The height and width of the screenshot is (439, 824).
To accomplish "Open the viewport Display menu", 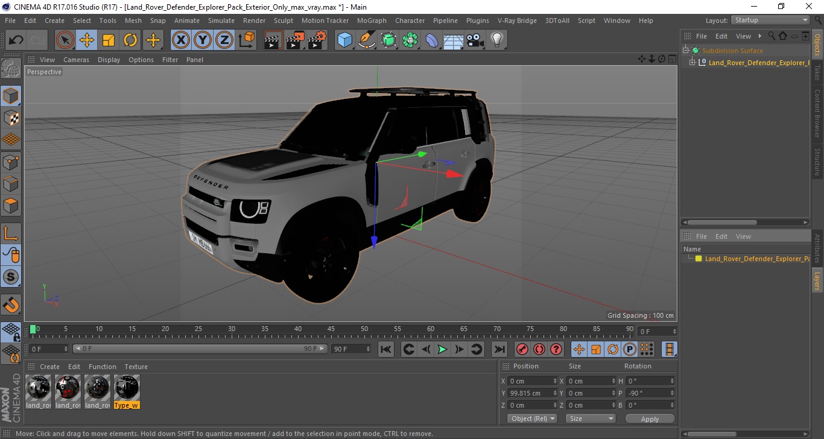I will (109, 60).
